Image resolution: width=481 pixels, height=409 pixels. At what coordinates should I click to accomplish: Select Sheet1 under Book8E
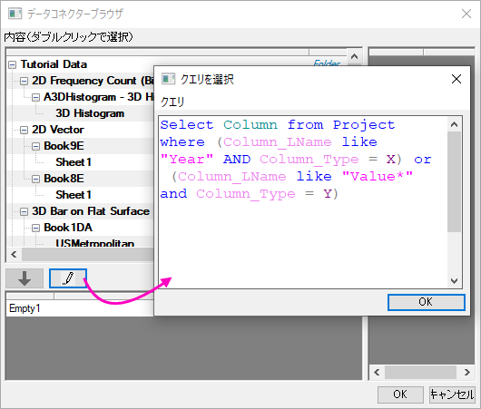pyautogui.click(x=74, y=195)
